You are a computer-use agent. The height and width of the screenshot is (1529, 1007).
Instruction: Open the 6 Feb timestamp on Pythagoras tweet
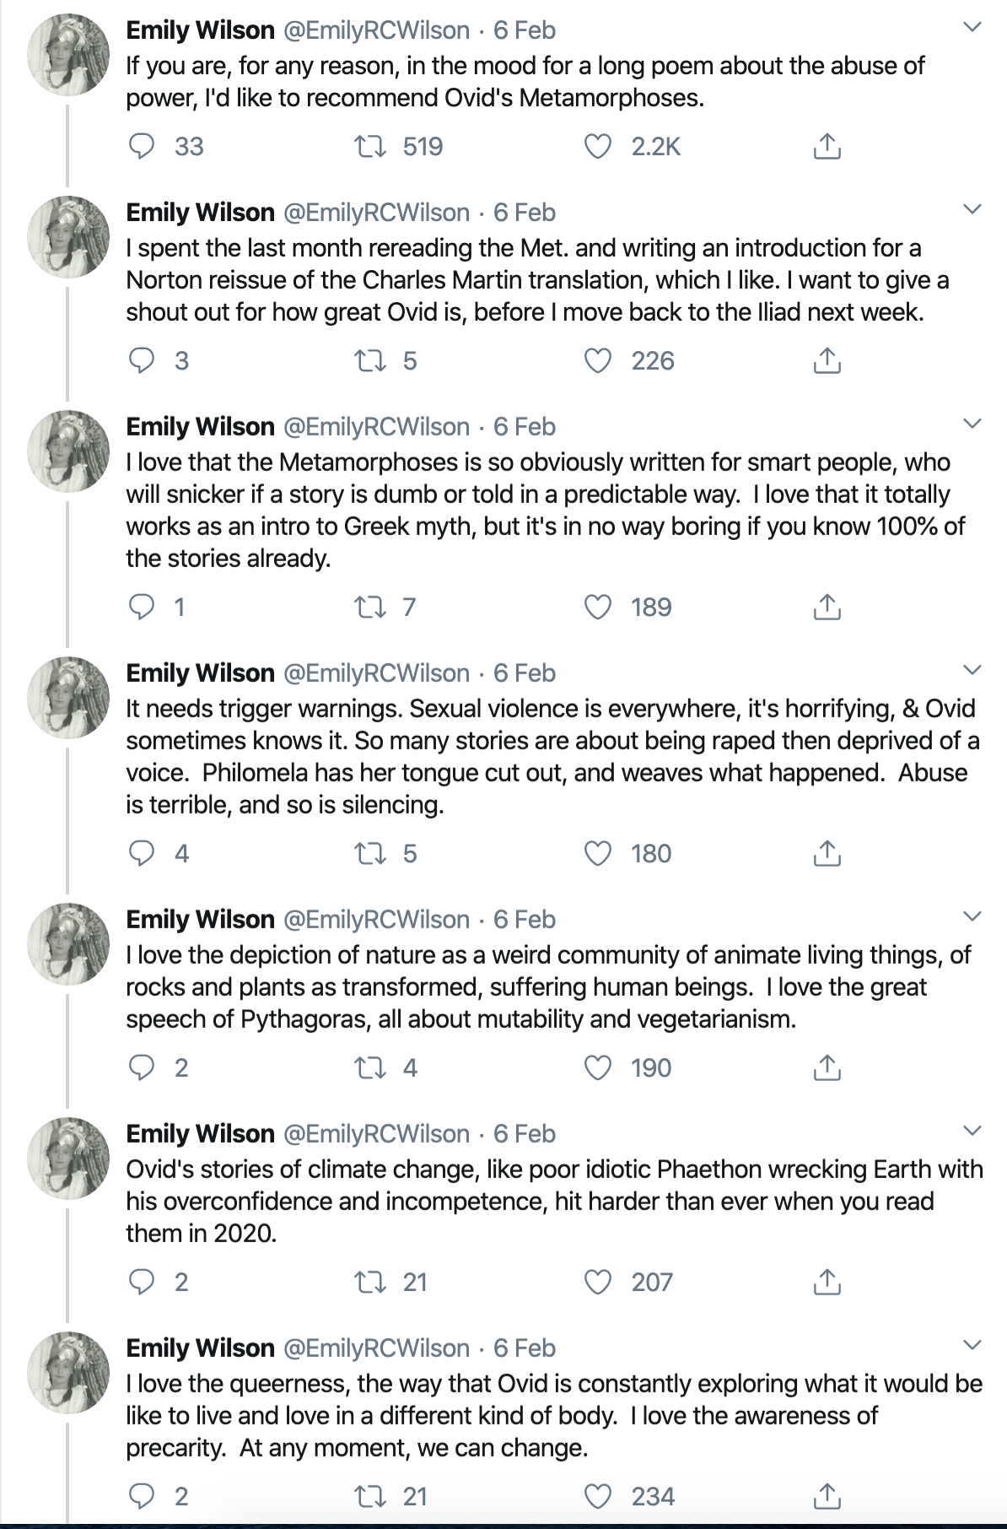[x=525, y=920]
